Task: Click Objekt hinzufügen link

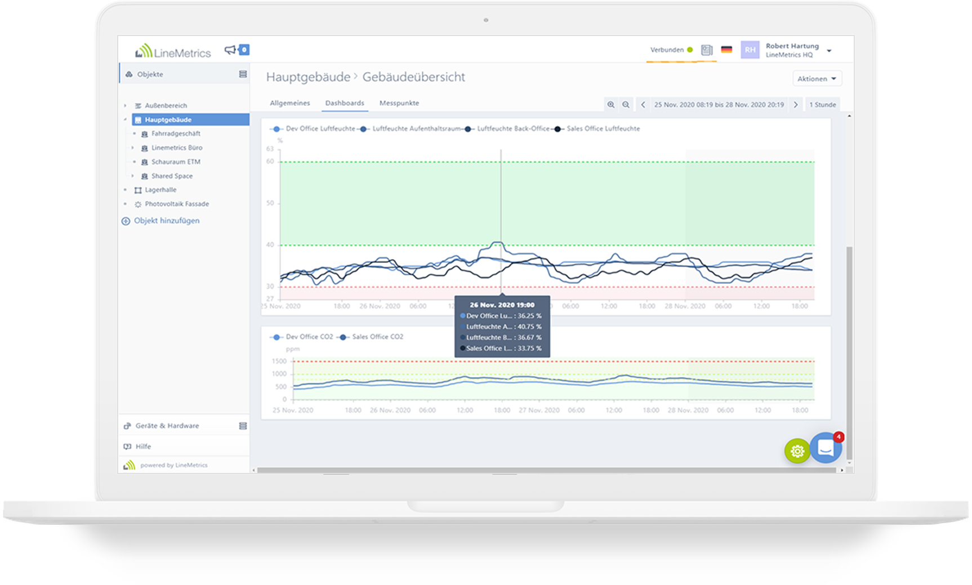Action: (166, 221)
